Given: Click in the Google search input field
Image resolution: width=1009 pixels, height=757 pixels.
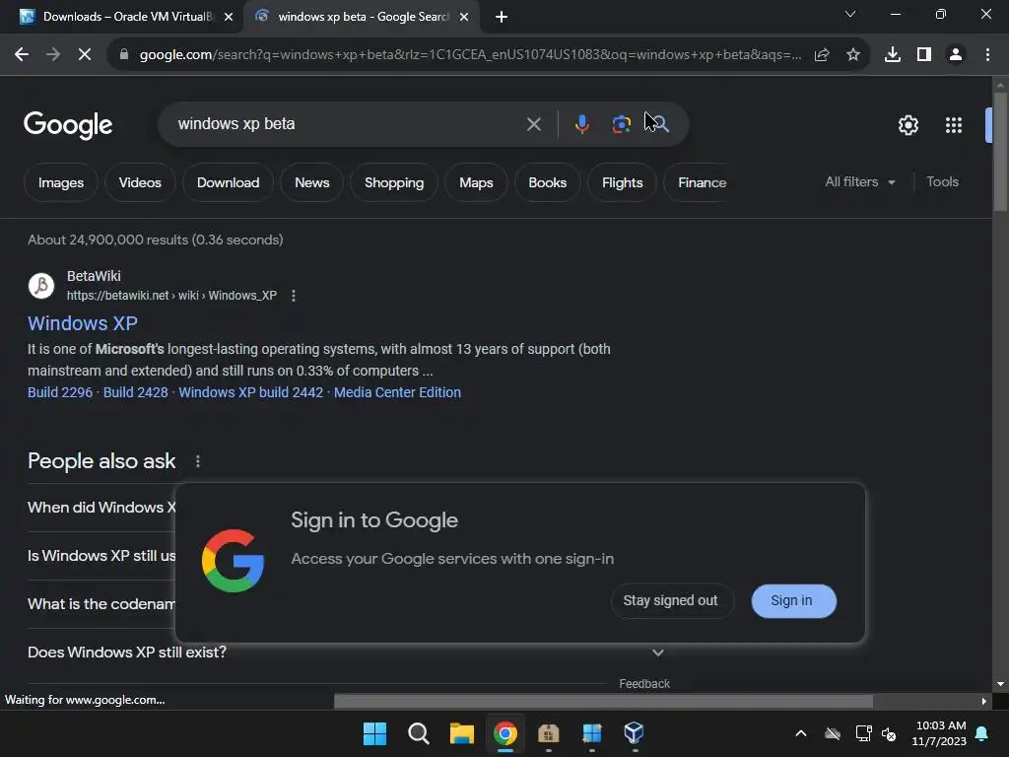Looking at the screenshot, I should click(348, 124).
